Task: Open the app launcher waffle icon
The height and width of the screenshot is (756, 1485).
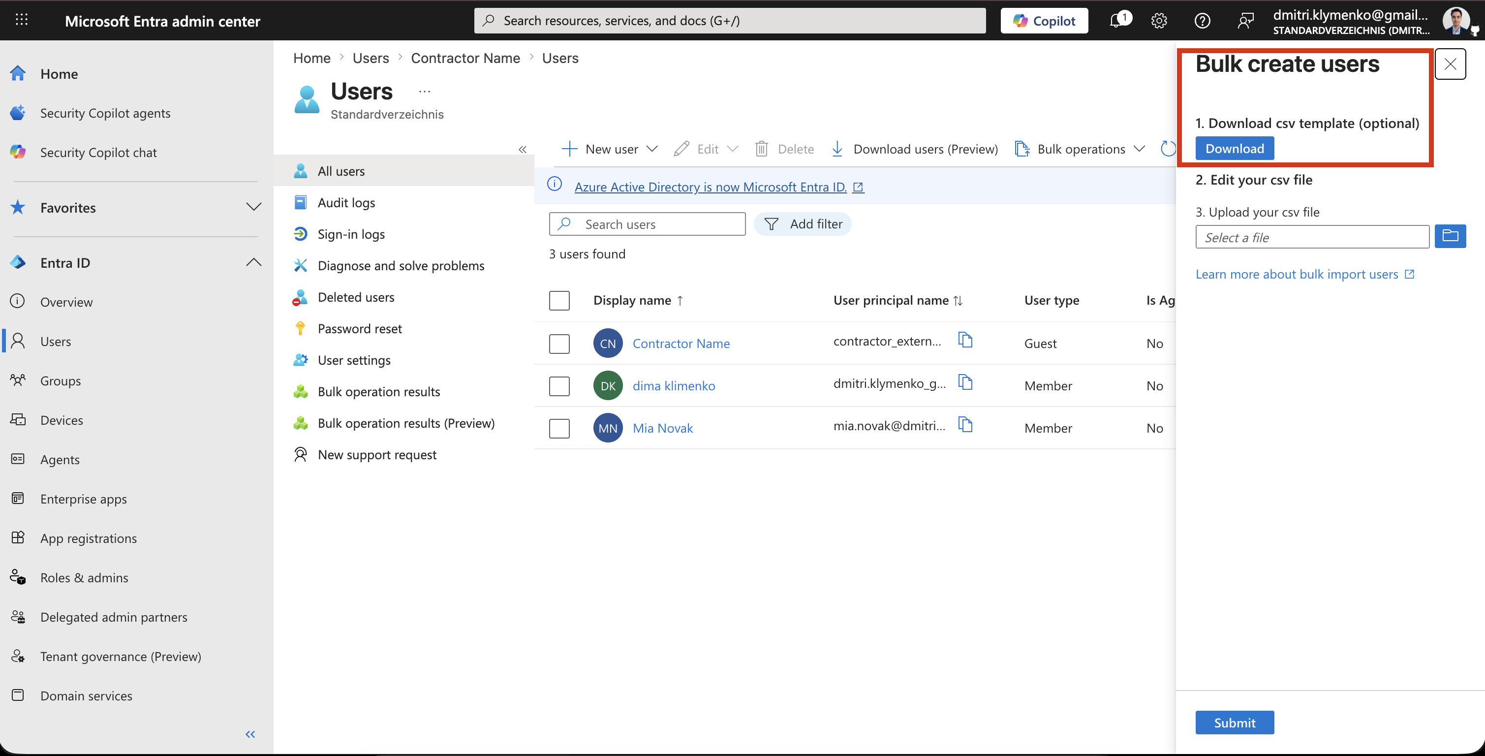Action: point(21,20)
